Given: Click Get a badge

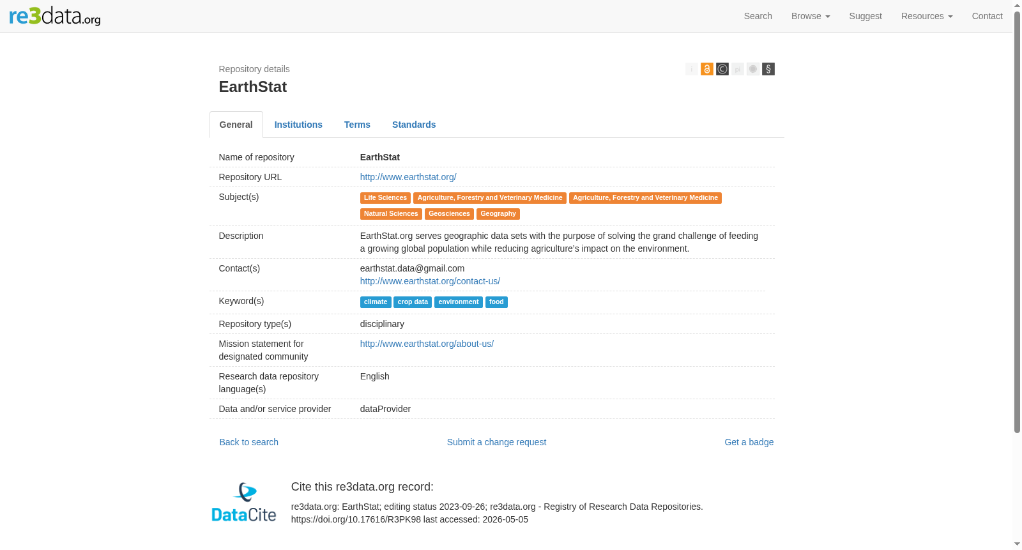Looking at the screenshot, I should (x=749, y=442).
